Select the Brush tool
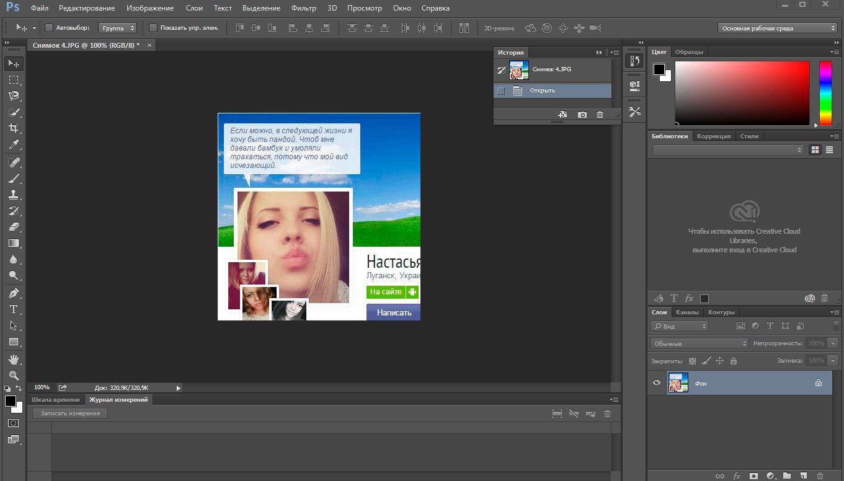The height and width of the screenshot is (481, 844). [14, 179]
